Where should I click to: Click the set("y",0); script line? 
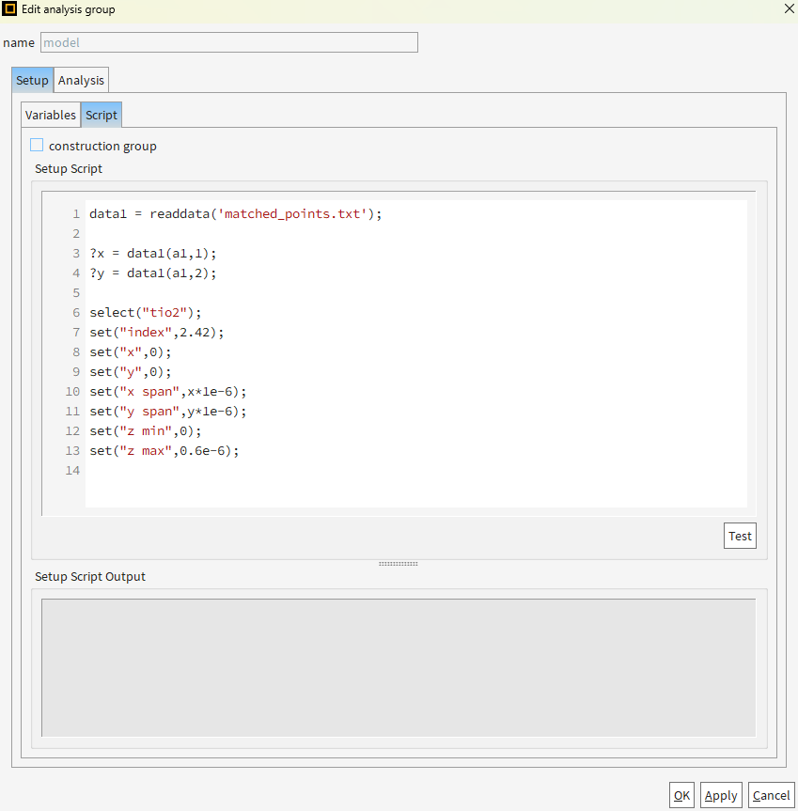[131, 372]
